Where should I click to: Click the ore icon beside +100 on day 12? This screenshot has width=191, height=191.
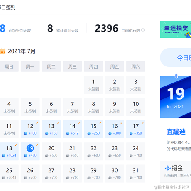[26, 133]
